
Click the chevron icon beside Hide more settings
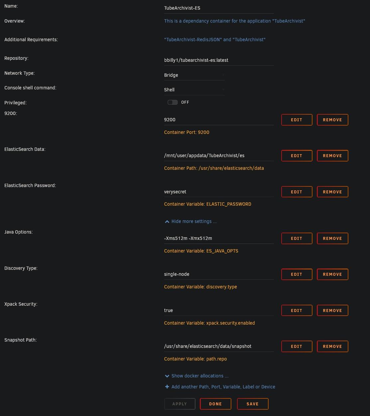tap(167, 222)
